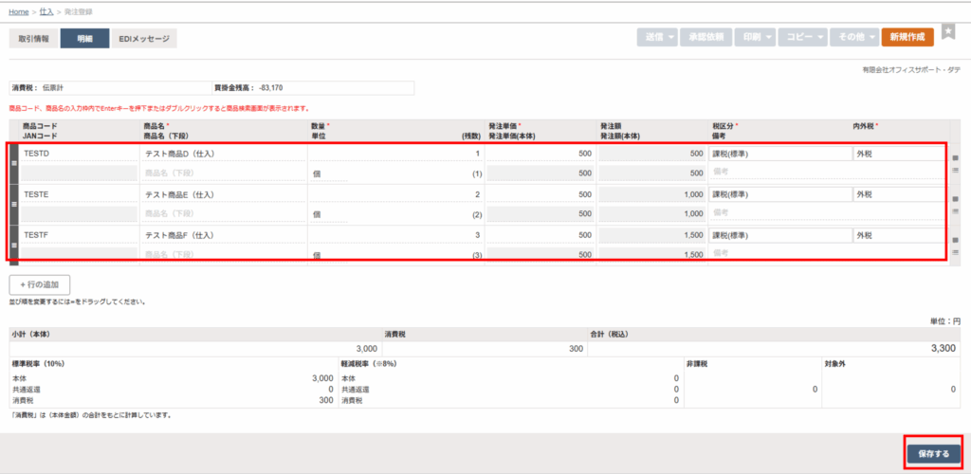The width and height of the screenshot is (971, 474).
Task: Click the drag handle for the TESTF row
Action: (14, 245)
